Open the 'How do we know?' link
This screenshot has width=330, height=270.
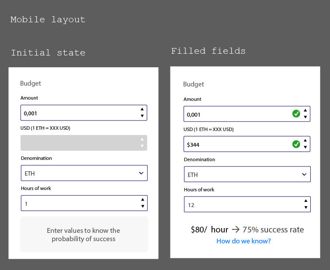point(243,241)
